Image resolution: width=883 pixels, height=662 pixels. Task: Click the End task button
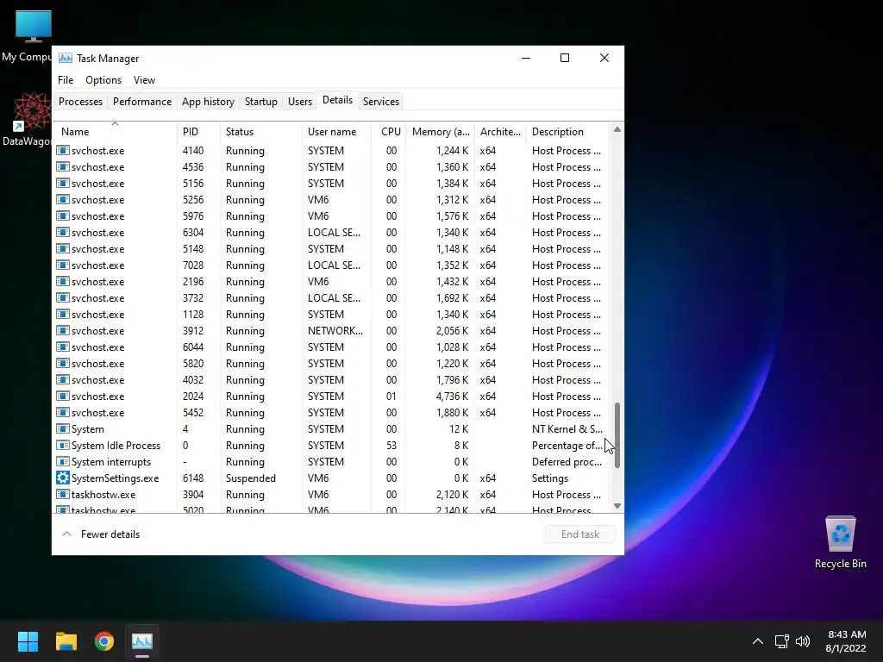pos(580,534)
